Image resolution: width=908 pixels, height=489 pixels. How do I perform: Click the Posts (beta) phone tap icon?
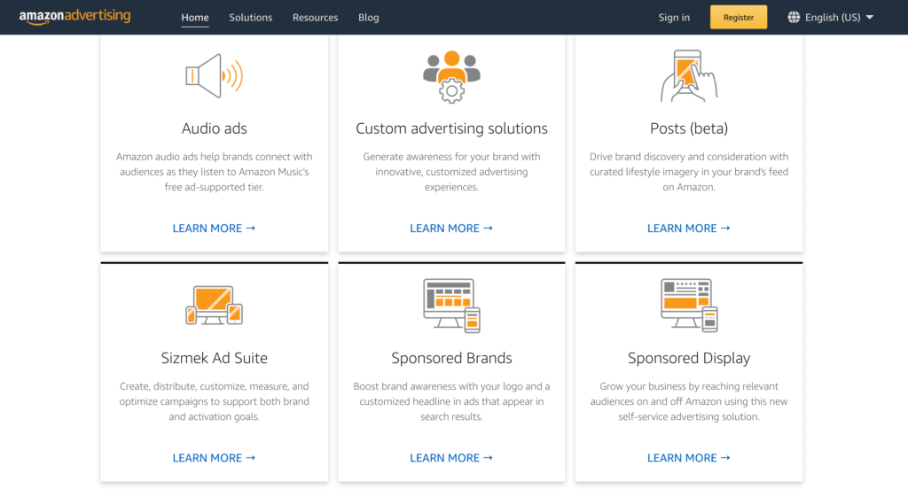pyautogui.click(x=689, y=76)
